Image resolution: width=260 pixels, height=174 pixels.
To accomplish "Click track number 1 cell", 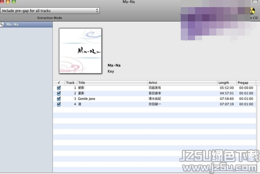I will (75, 88).
